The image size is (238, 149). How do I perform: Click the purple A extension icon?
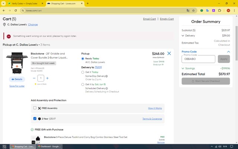[x=213, y=10]
